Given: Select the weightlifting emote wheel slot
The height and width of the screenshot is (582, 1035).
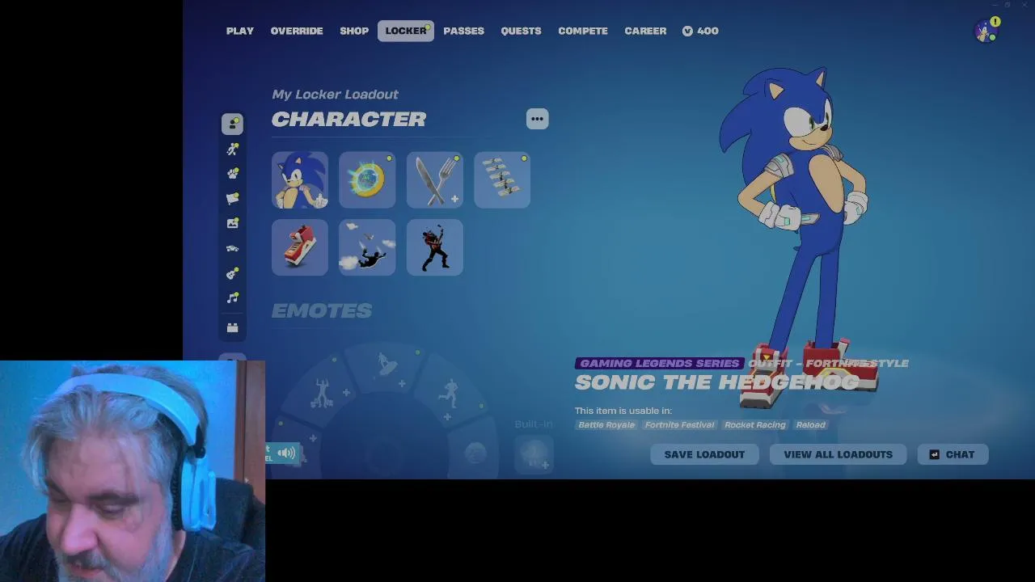Looking at the screenshot, I should point(323,394).
